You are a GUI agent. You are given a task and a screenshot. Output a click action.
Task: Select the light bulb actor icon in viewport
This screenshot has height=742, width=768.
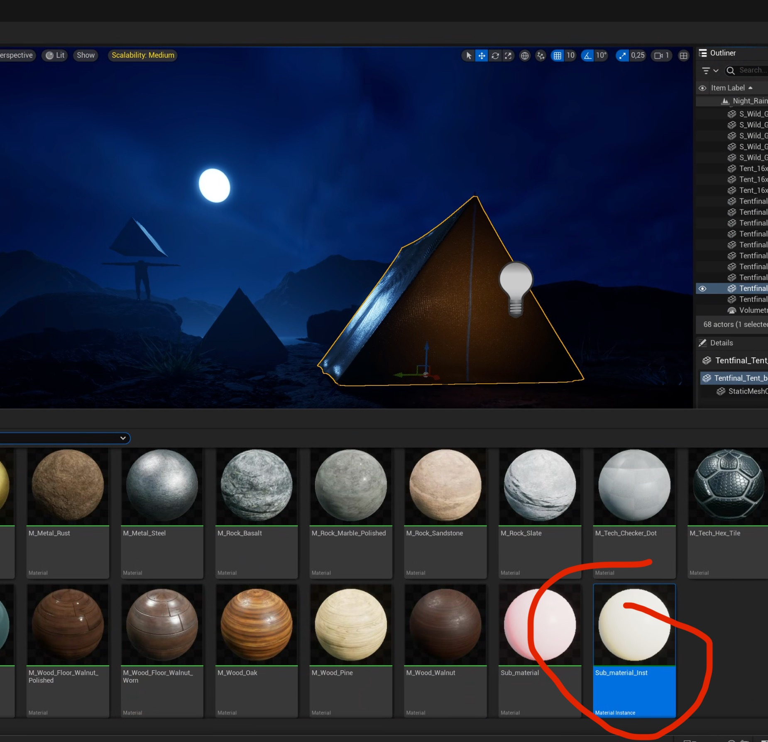click(516, 289)
